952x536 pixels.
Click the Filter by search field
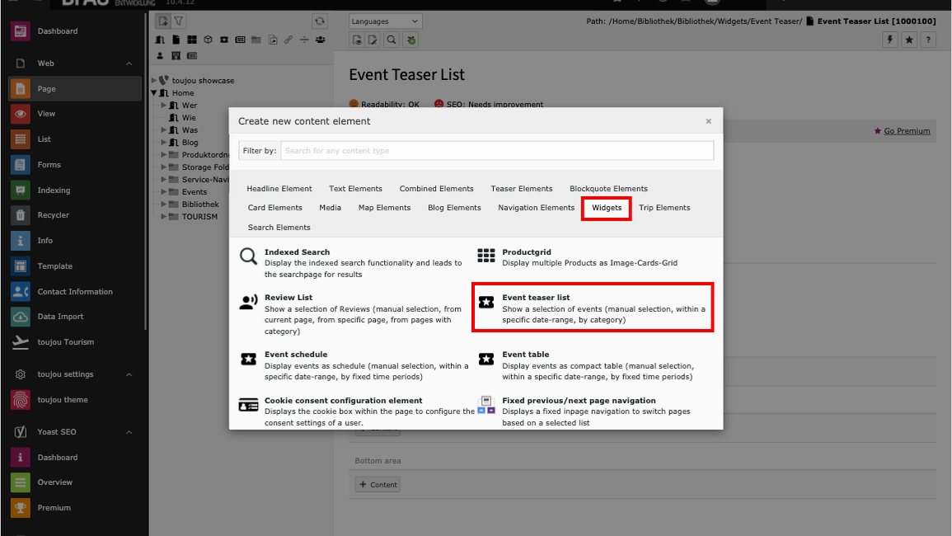click(x=497, y=151)
